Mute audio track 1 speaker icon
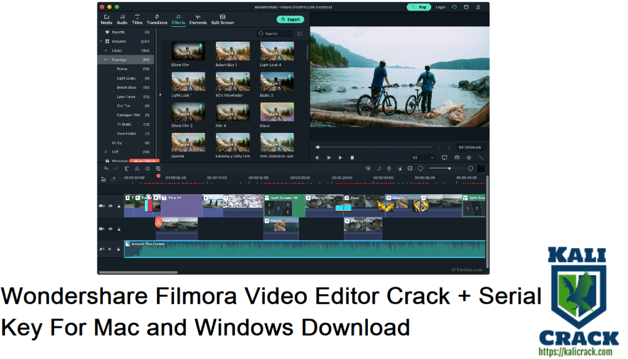The image size is (628, 359). tap(110, 249)
